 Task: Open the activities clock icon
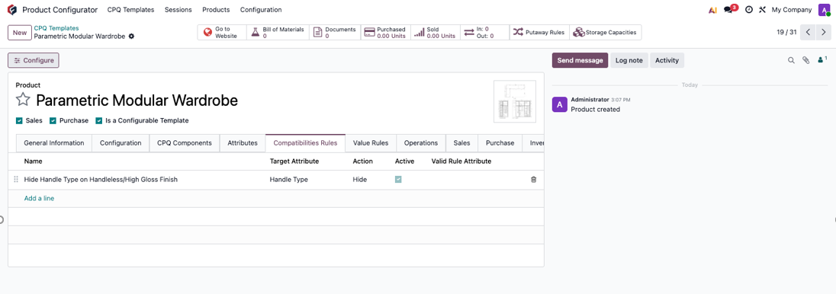[748, 10]
